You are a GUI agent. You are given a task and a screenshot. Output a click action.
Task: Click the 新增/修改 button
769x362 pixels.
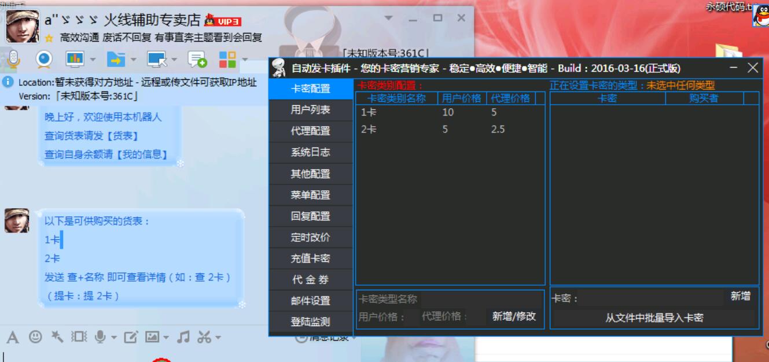[514, 317]
